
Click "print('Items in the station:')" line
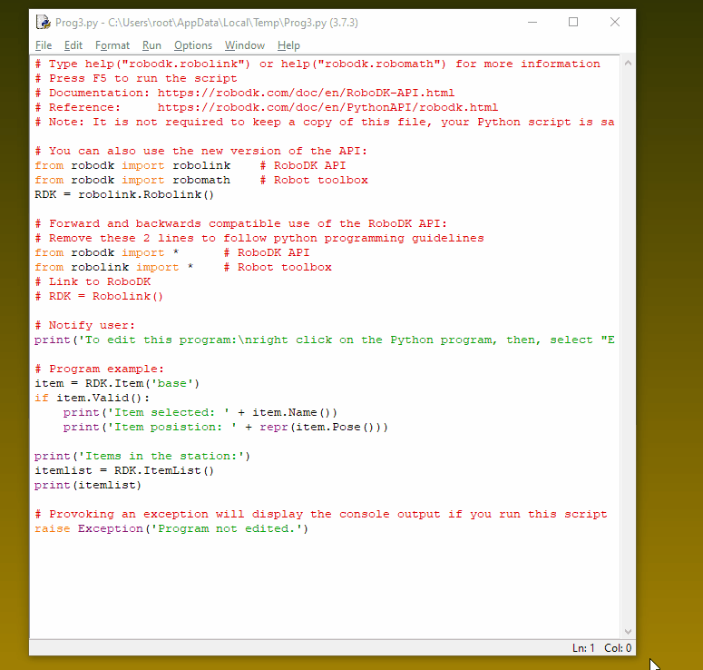142,457
